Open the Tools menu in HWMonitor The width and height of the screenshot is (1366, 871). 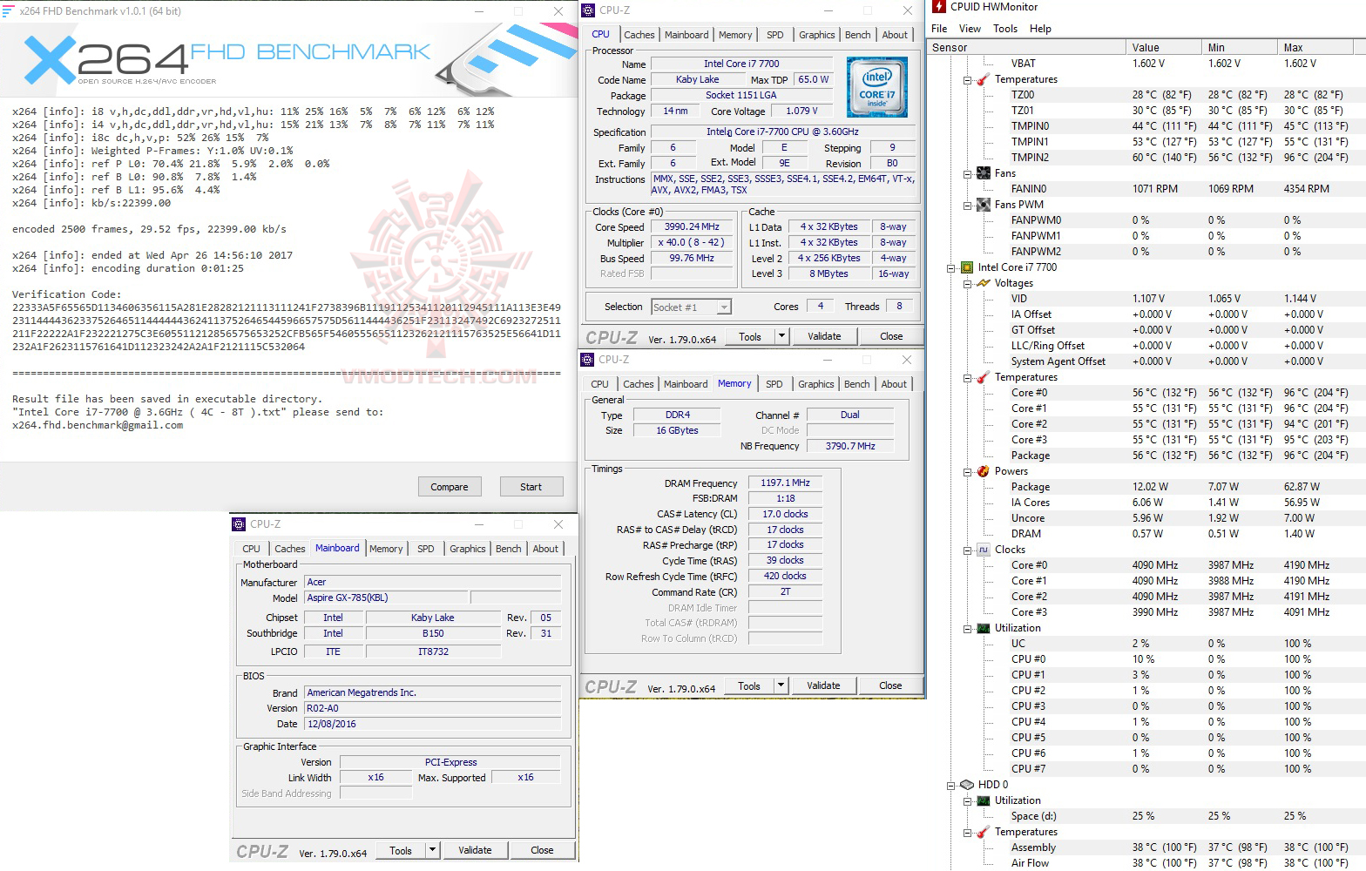(x=1005, y=29)
